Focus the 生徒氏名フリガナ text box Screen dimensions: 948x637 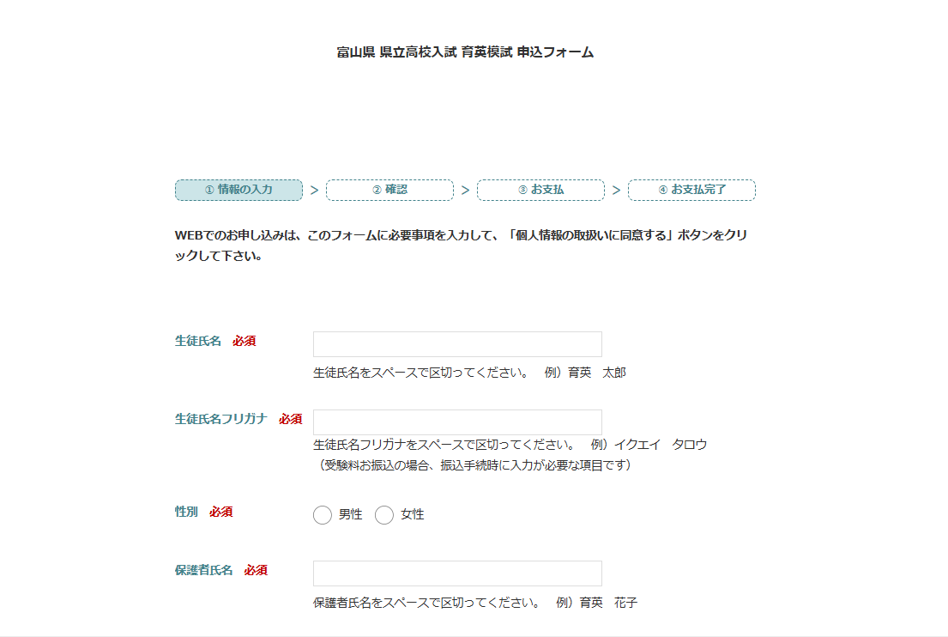click(457, 422)
